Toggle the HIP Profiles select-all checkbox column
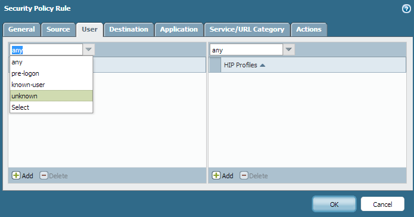 tap(215, 65)
